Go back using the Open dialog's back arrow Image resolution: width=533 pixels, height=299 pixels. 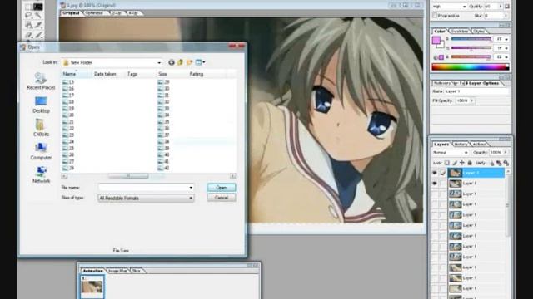click(172, 62)
